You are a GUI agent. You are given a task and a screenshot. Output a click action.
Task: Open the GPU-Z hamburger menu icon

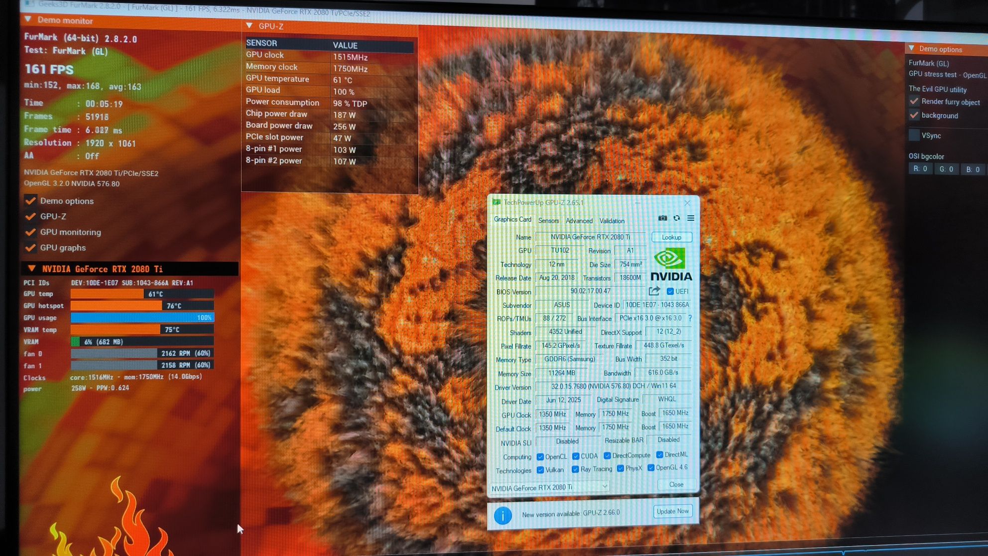click(x=691, y=218)
